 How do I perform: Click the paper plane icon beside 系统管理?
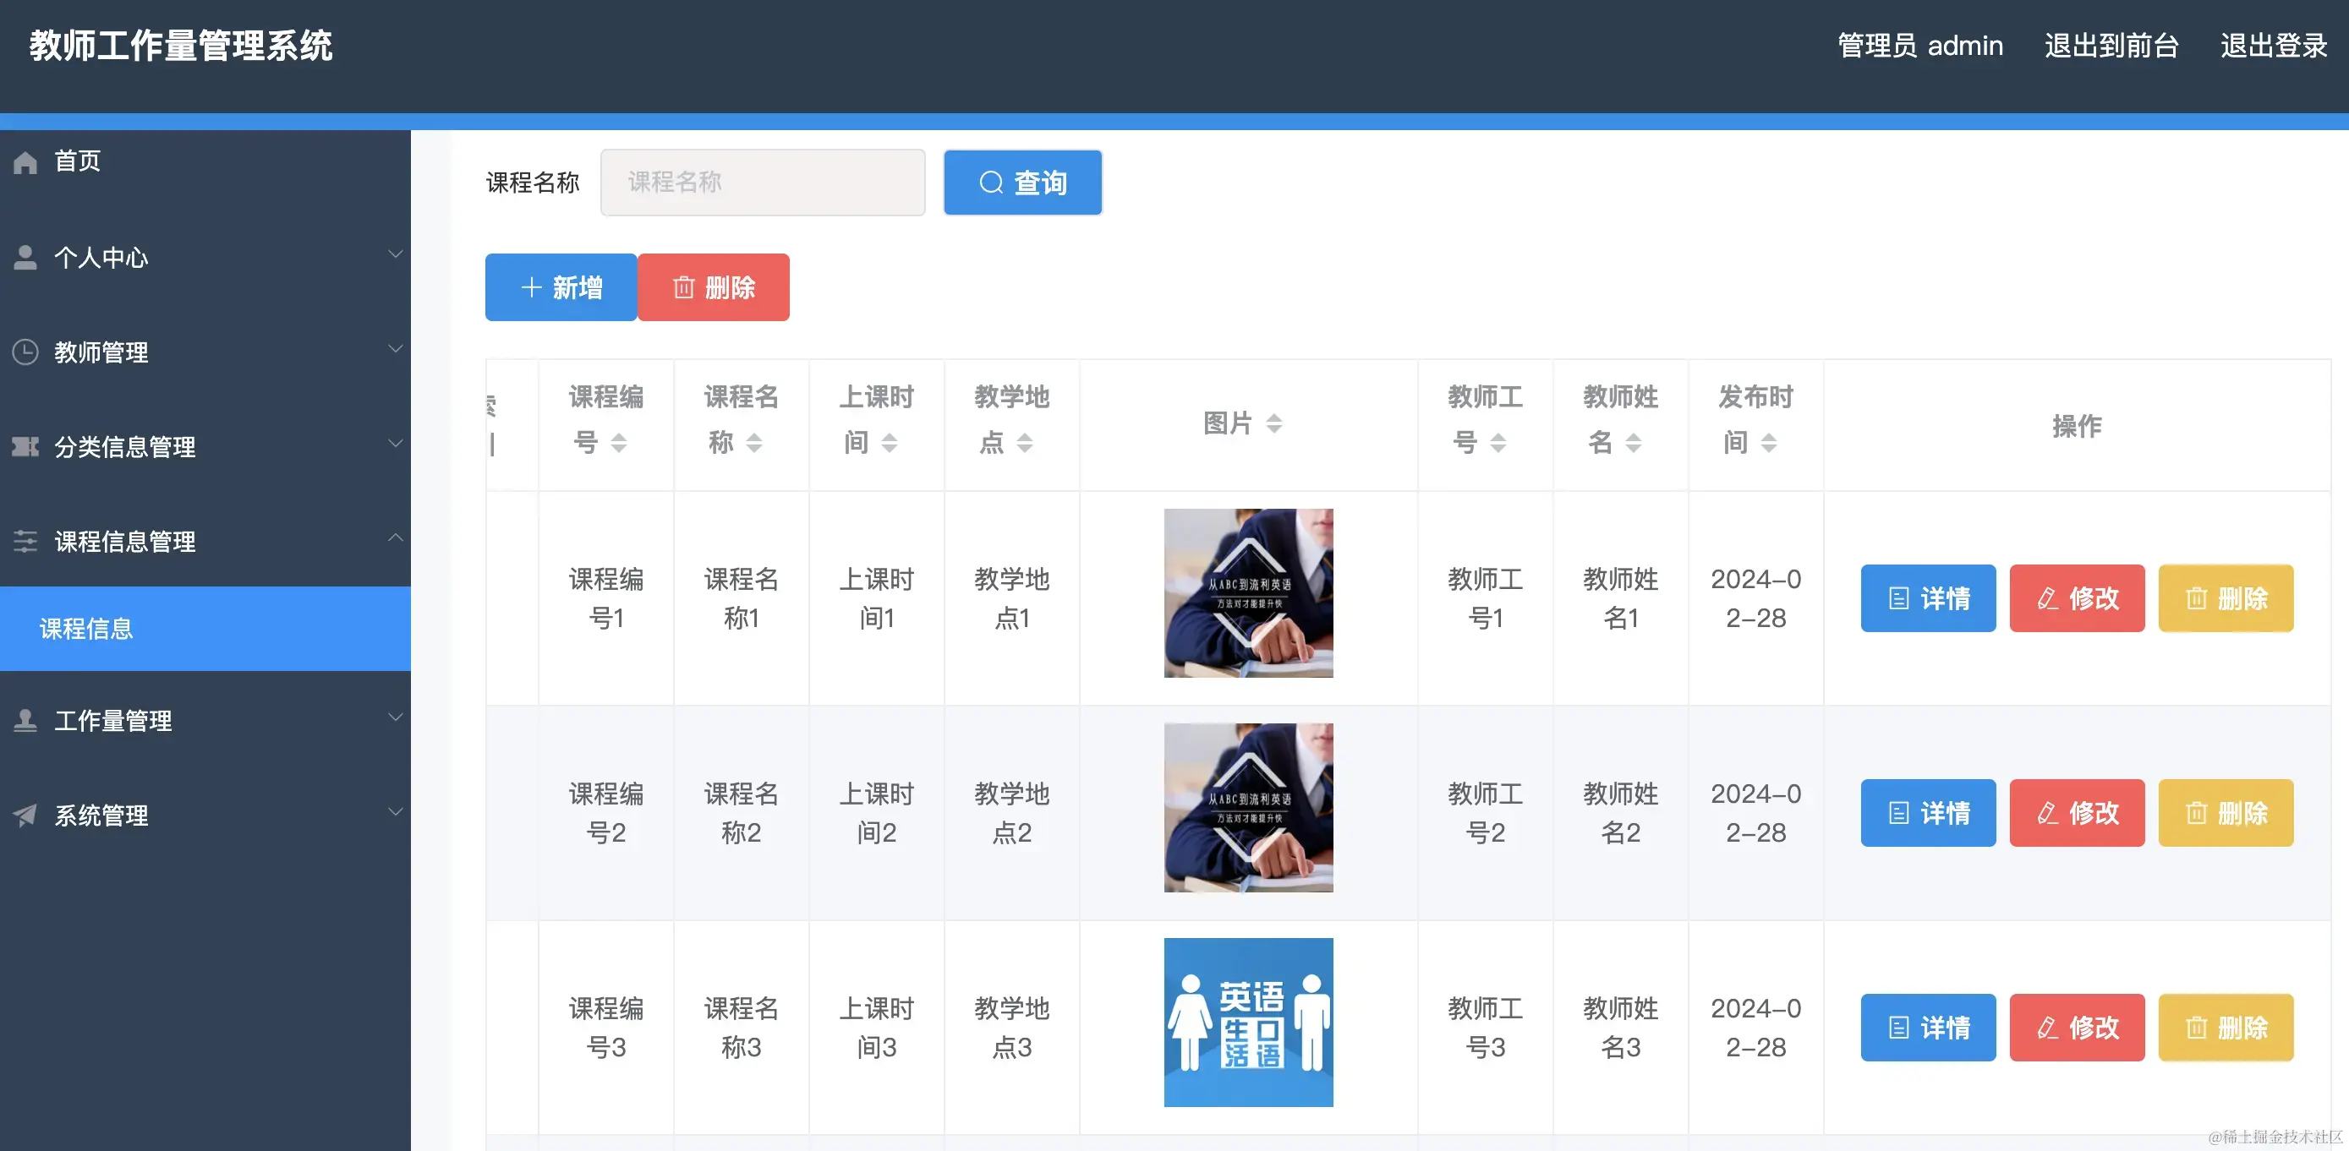[x=25, y=815]
